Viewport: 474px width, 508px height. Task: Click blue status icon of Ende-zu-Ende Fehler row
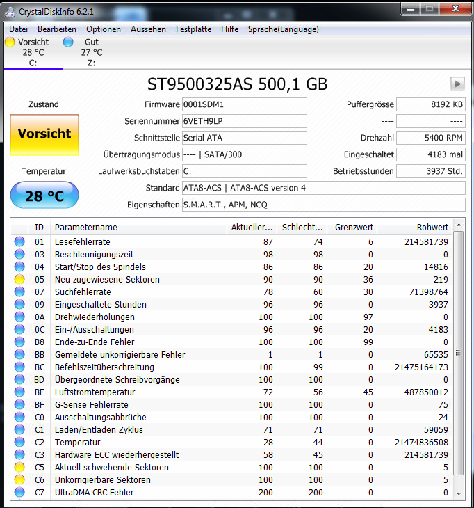[x=19, y=342]
